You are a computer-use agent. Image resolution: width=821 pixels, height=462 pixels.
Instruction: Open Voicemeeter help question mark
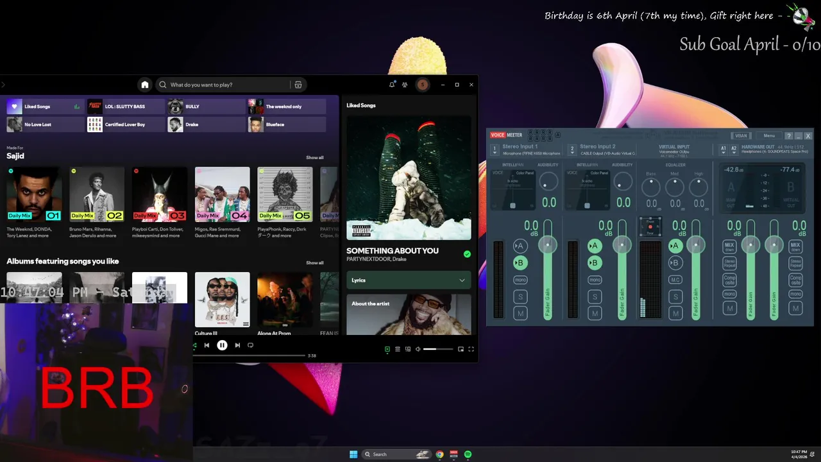click(x=789, y=136)
